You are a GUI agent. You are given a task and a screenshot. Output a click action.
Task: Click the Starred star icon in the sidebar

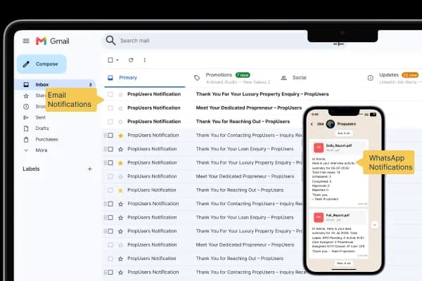click(26, 96)
